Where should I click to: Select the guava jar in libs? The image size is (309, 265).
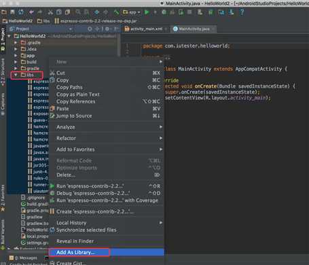click(38, 120)
